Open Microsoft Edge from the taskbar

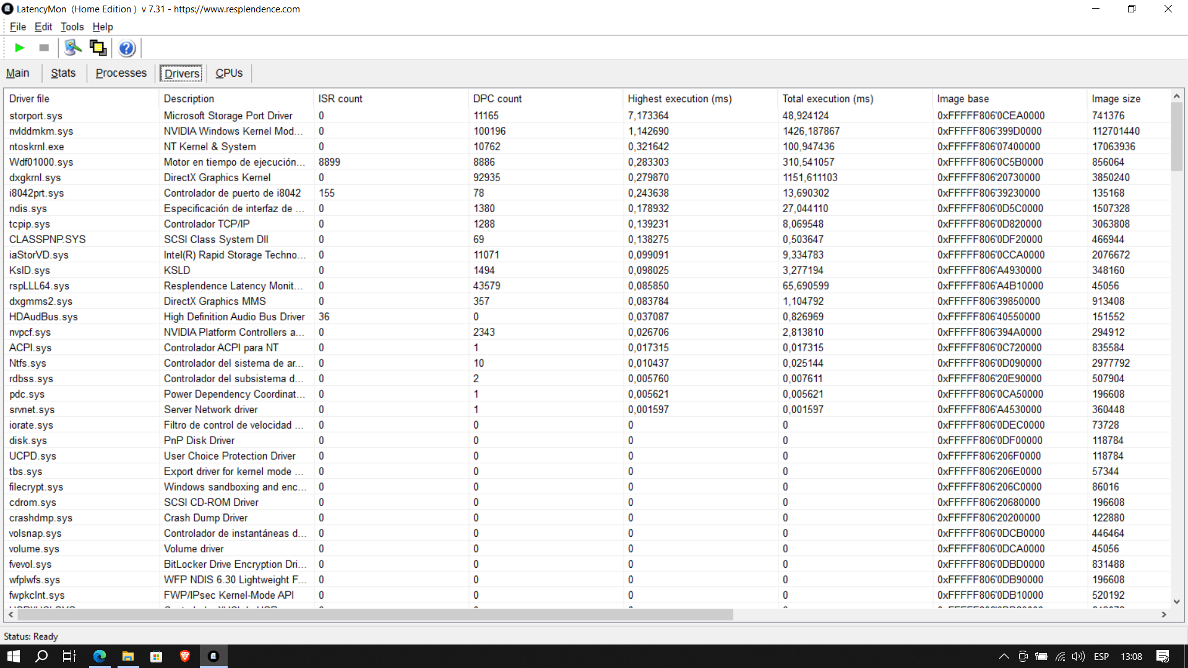pyautogui.click(x=99, y=656)
